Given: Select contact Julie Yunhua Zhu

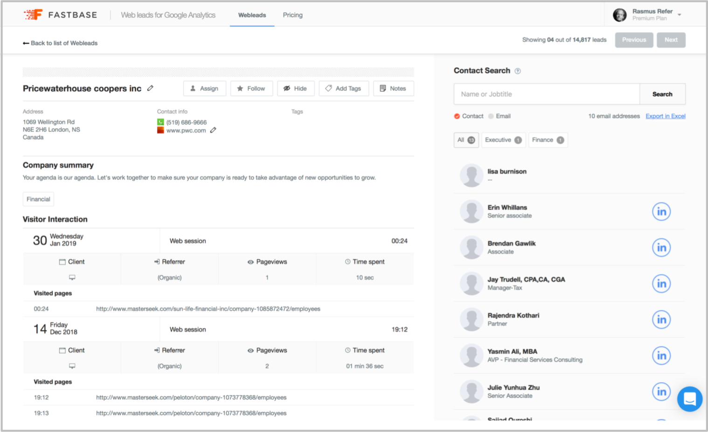Looking at the screenshot, I should 514,387.
